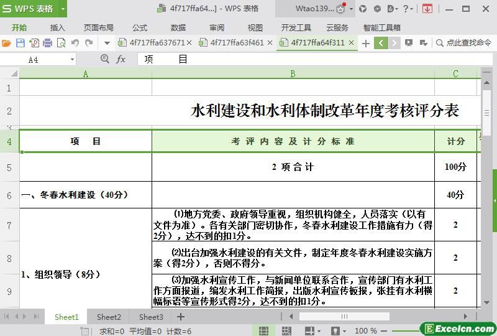Click the Undo arrow icon
The image size is (497, 336).
tap(75, 43)
